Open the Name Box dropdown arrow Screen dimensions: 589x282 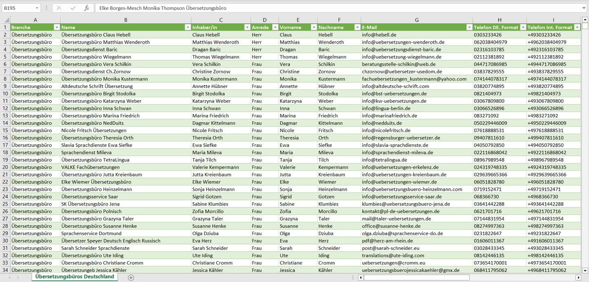[37, 8]
